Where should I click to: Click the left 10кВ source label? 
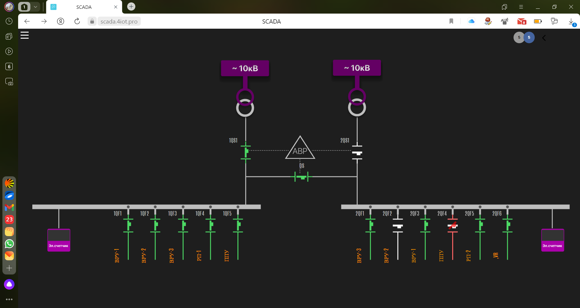click(x=245, y=68)
